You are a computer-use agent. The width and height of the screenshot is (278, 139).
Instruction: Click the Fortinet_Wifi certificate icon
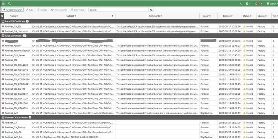(3, 113)
